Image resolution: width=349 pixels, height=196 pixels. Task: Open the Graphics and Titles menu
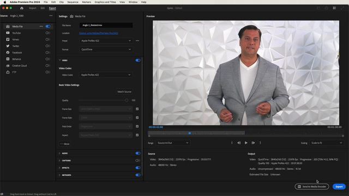(105, 2)
